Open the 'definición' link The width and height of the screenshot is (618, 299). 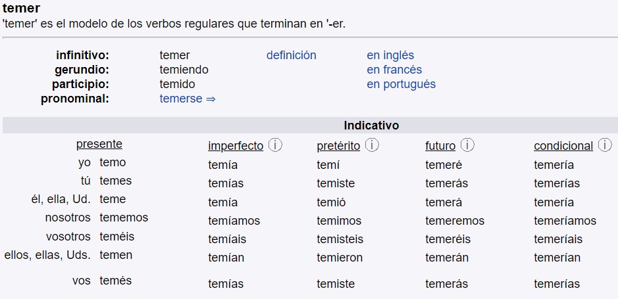click(291, 55)
